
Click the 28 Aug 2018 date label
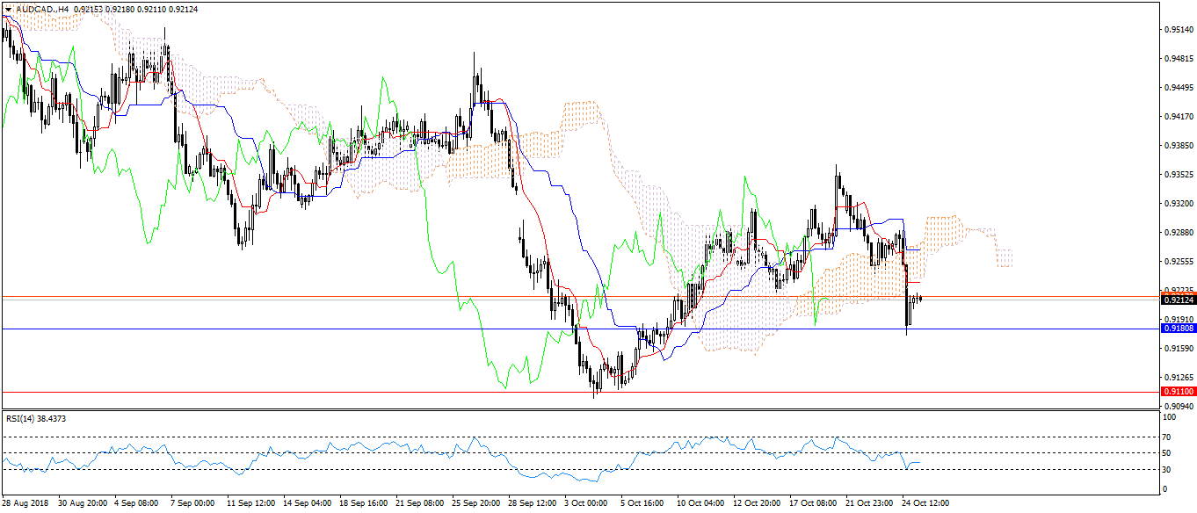25,504
